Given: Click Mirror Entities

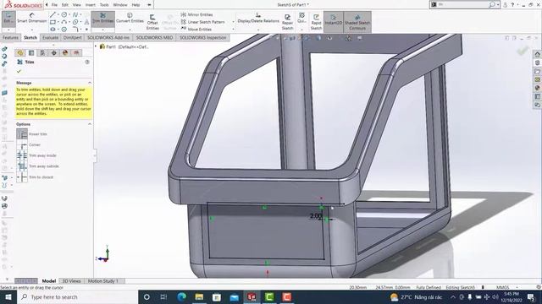Looking at the screenshot, I should click(196, 14).
